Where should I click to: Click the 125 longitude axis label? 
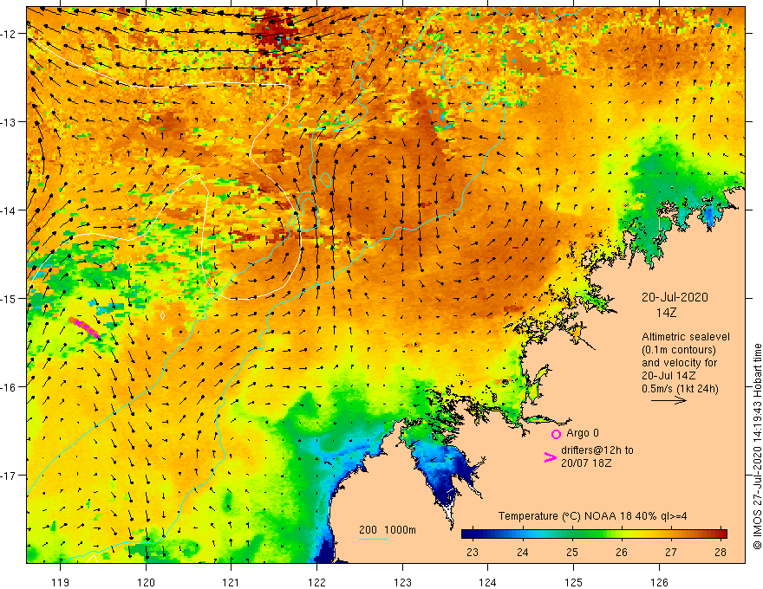click(573, 582)
